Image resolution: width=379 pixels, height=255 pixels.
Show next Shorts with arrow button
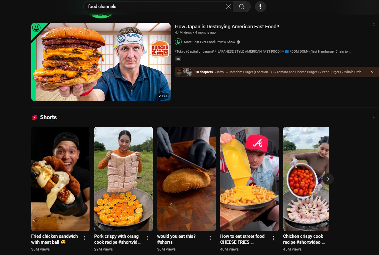click(328, 179)
